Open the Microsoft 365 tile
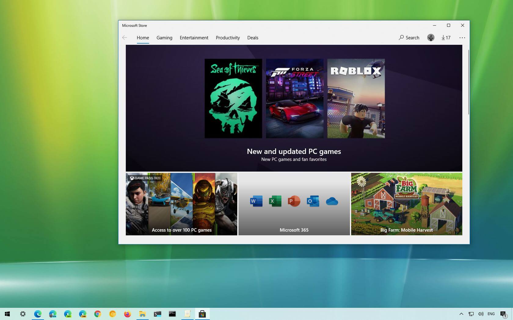This screenshot has height=320, width=513. pyautogui.click(x=294, y=204)
